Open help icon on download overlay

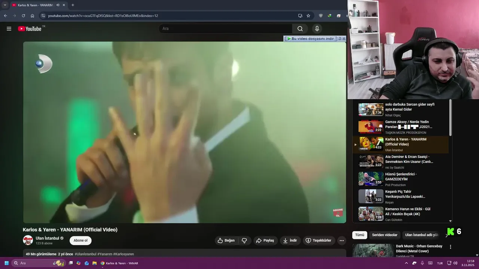click(340, 38)
